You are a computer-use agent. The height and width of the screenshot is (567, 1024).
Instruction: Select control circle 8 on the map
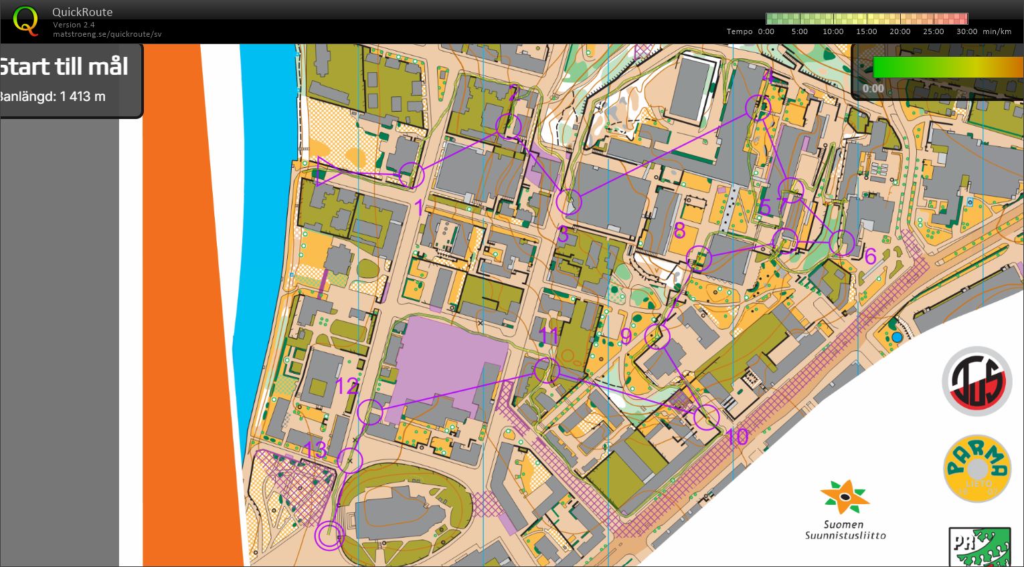pyautogui.click(x=699, y=258)
